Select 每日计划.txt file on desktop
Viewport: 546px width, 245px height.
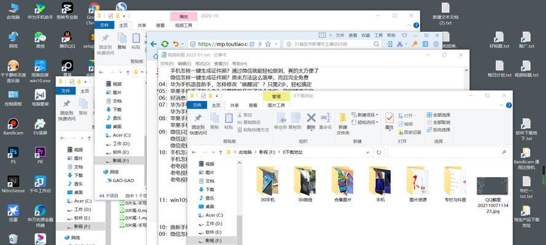point(499,69)
